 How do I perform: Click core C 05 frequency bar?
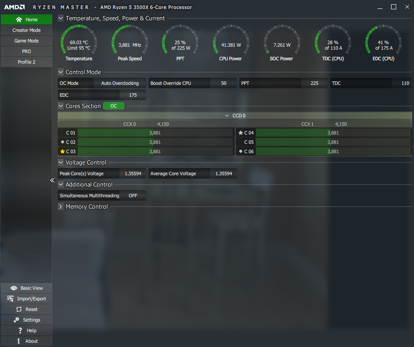[333, 142]
